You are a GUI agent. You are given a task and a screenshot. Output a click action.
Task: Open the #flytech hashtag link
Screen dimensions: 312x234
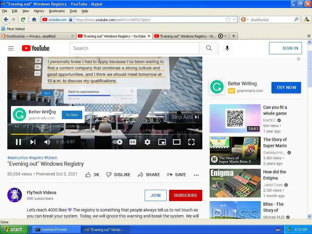(x=51, y=158)
